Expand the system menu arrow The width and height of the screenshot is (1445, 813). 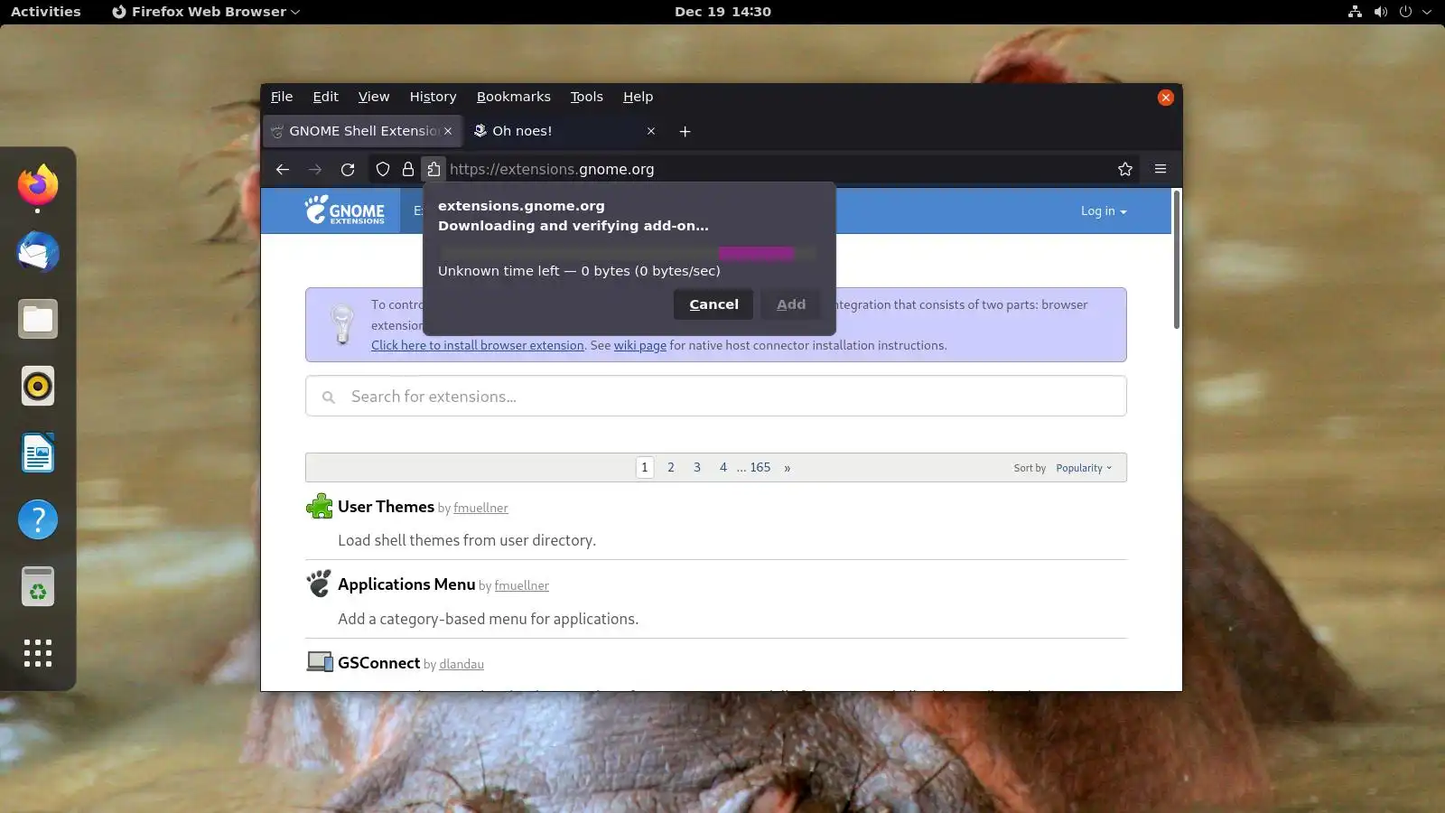coord(1427,12)
